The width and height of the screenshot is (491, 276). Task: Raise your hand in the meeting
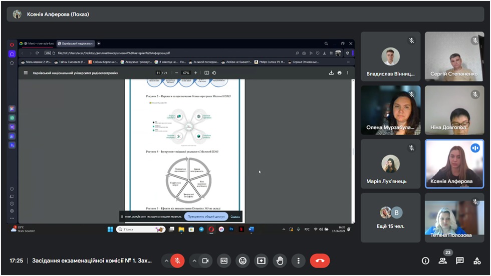coord(280,260)
